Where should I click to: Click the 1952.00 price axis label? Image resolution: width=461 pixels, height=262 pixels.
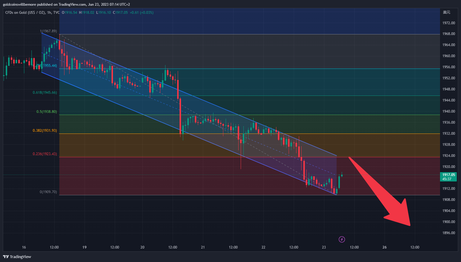(x=449, y=78)
